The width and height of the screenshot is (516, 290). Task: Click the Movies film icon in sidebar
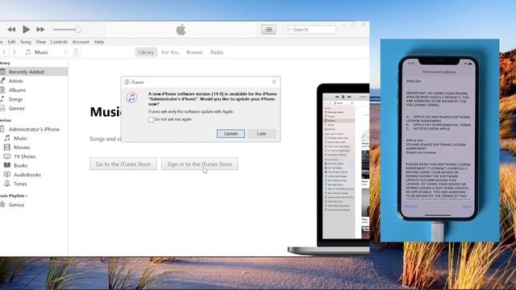click(7, 147)
